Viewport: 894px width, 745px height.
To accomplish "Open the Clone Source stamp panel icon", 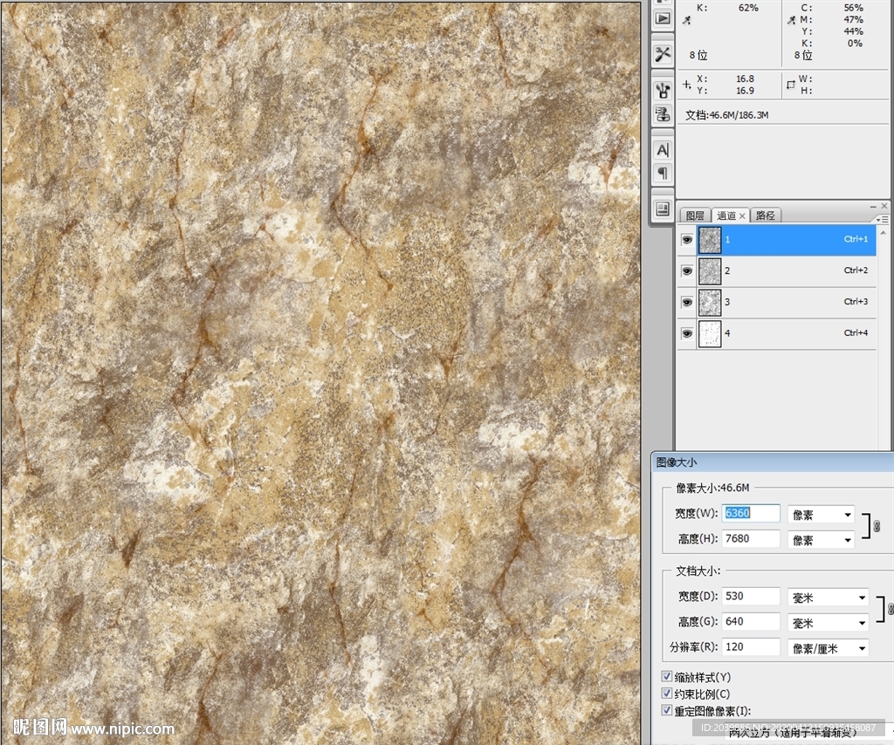I will (663, 113).
